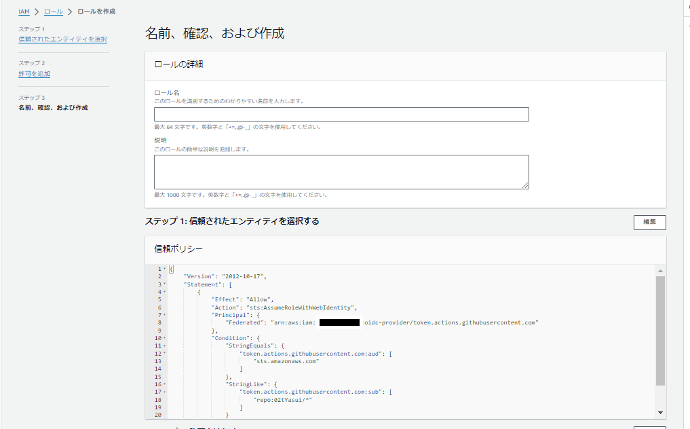The width and height of the screenshot is (690, 429).
Task: Click the description textarea resize handle
Action: click(x=525, y=186)
